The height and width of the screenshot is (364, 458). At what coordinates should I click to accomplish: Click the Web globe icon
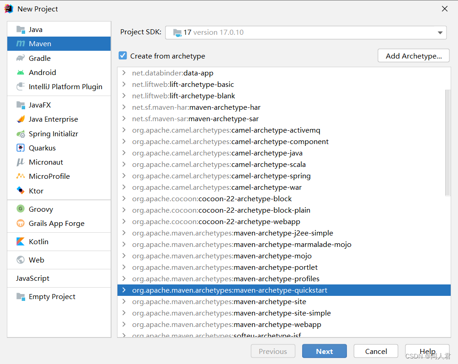click(21, 260)
